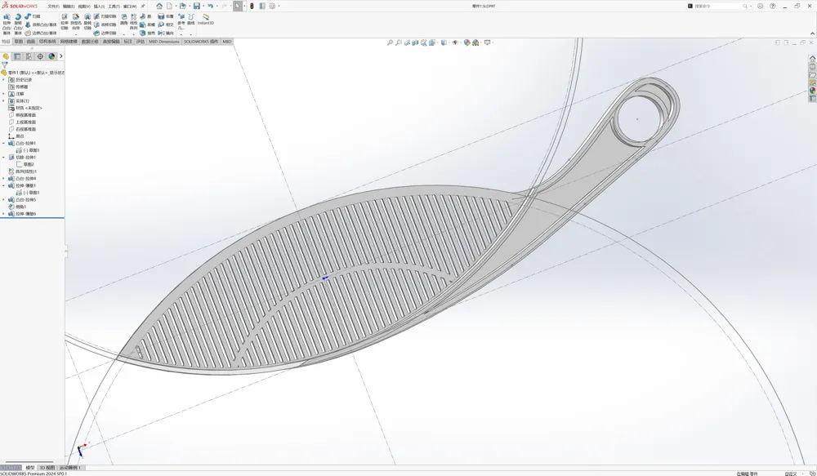
Task: Select the 包覆 wrap tool
Action: pos(166,16)
